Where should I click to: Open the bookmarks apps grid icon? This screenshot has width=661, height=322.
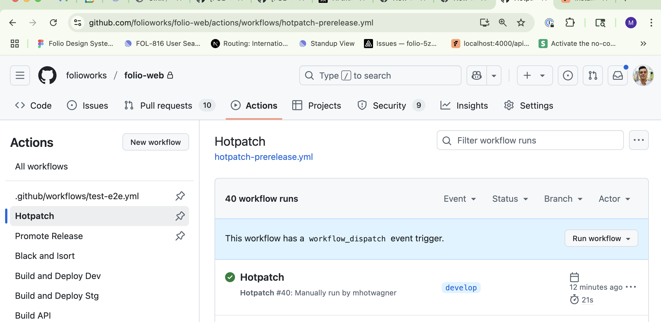click(x=15, y=44)
